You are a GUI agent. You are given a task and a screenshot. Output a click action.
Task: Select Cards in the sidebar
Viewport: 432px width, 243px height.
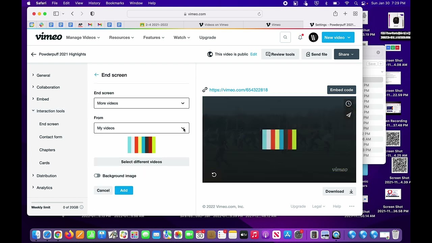point(44,163)
